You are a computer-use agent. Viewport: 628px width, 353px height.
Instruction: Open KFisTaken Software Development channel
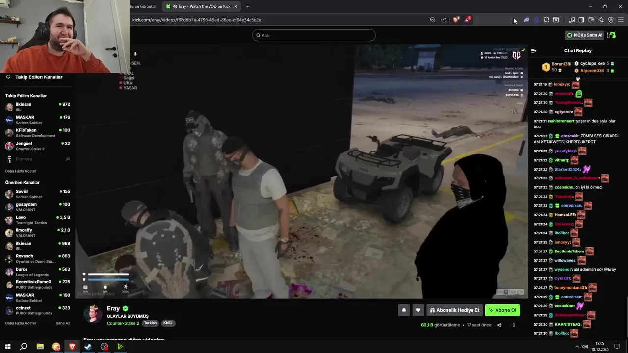pos(38,133)
